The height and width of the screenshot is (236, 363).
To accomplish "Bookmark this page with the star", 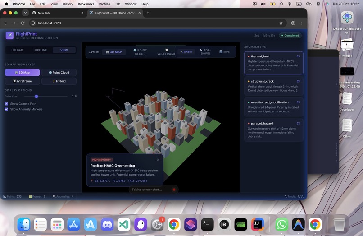I will [281, 23].
